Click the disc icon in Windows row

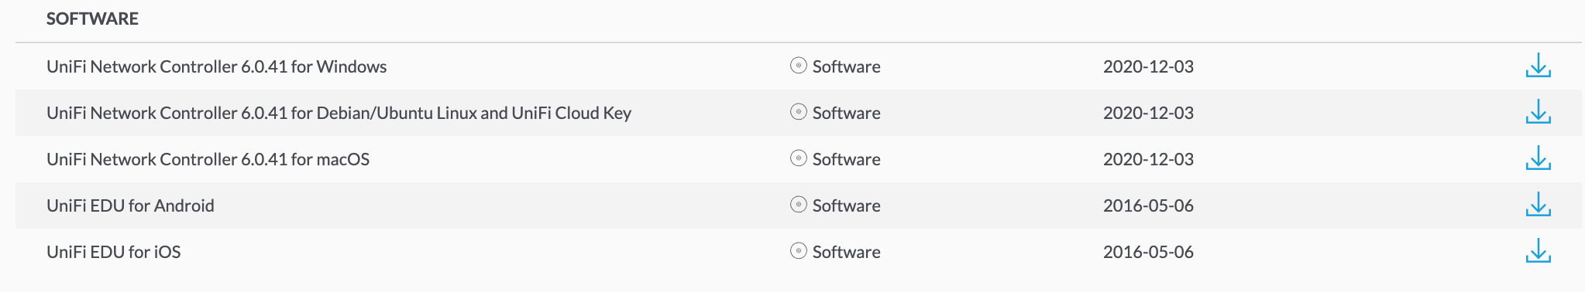click(799, 66)
